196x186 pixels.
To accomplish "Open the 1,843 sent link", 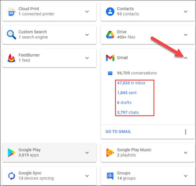I will tap(127, 93).
